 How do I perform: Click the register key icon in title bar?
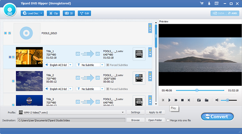click(209, 3)
